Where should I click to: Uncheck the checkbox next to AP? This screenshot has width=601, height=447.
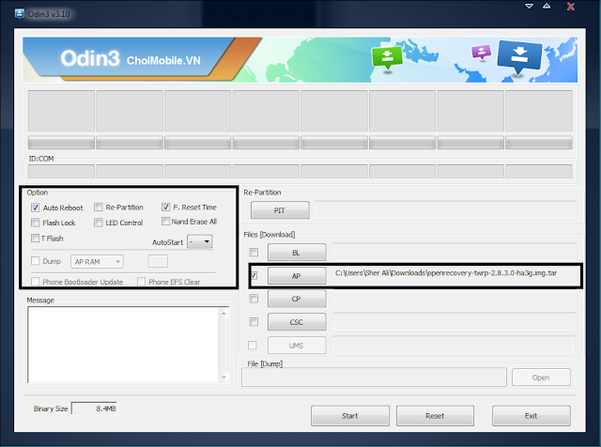[x=254, y=275]
